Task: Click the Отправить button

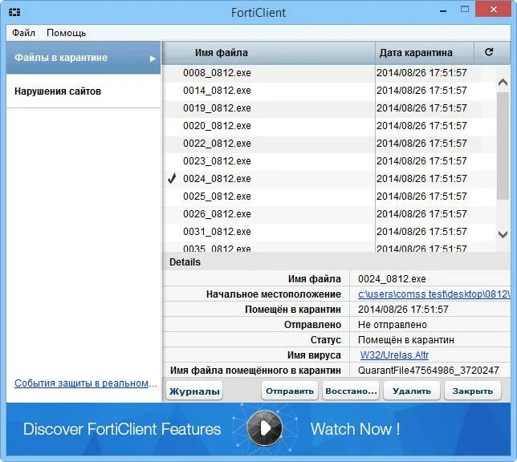Action: 290,391
